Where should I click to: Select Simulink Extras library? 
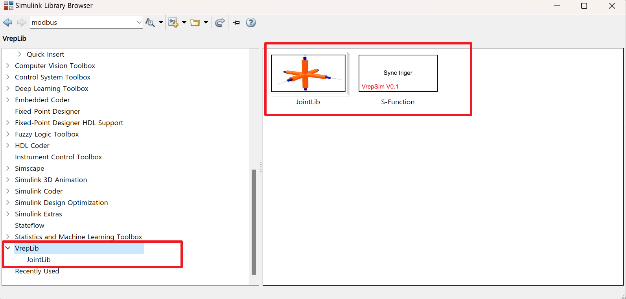point(39,214)
